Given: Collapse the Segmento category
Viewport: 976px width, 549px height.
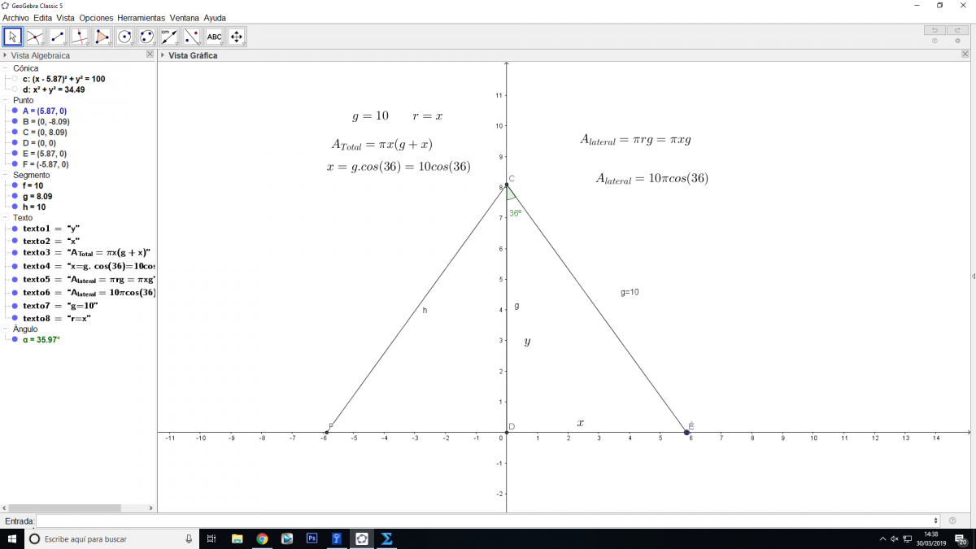Looking at the screenshot, I should pos(6,175).
